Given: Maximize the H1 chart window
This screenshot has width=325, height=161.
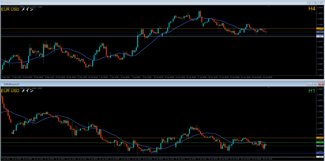Looking at the screenshot, I should [x=315, y=84].
